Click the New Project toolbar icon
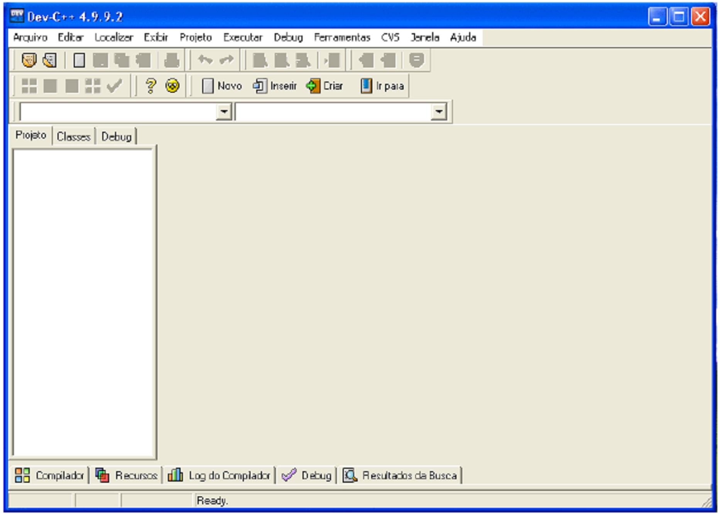Viewport: 720px width, 514px height. coord(29,60)
